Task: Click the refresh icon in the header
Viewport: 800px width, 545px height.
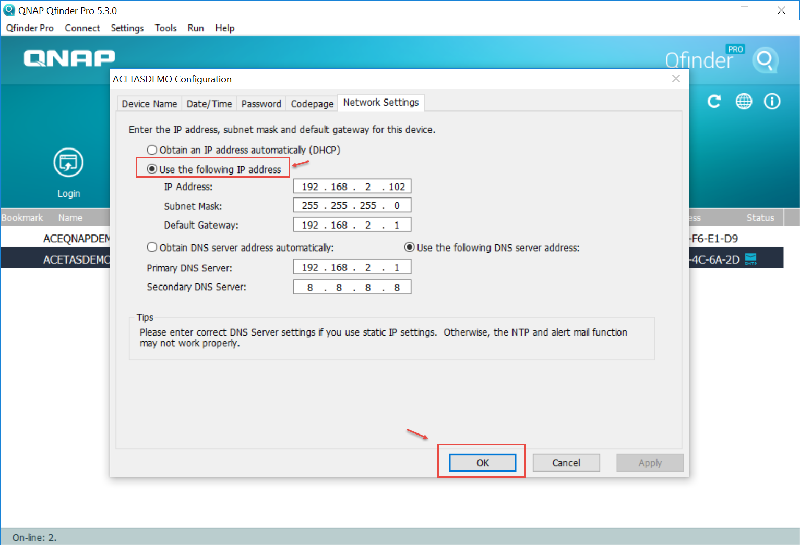Action: 714,102
